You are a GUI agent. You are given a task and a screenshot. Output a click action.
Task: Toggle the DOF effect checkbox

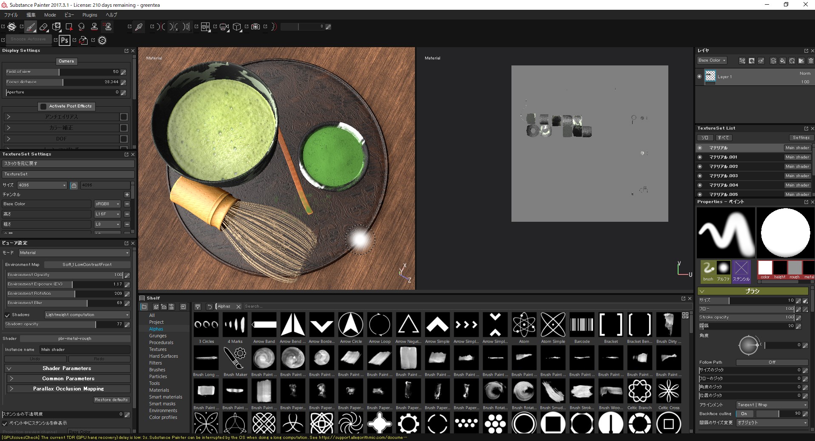click(x=124, y=139)
